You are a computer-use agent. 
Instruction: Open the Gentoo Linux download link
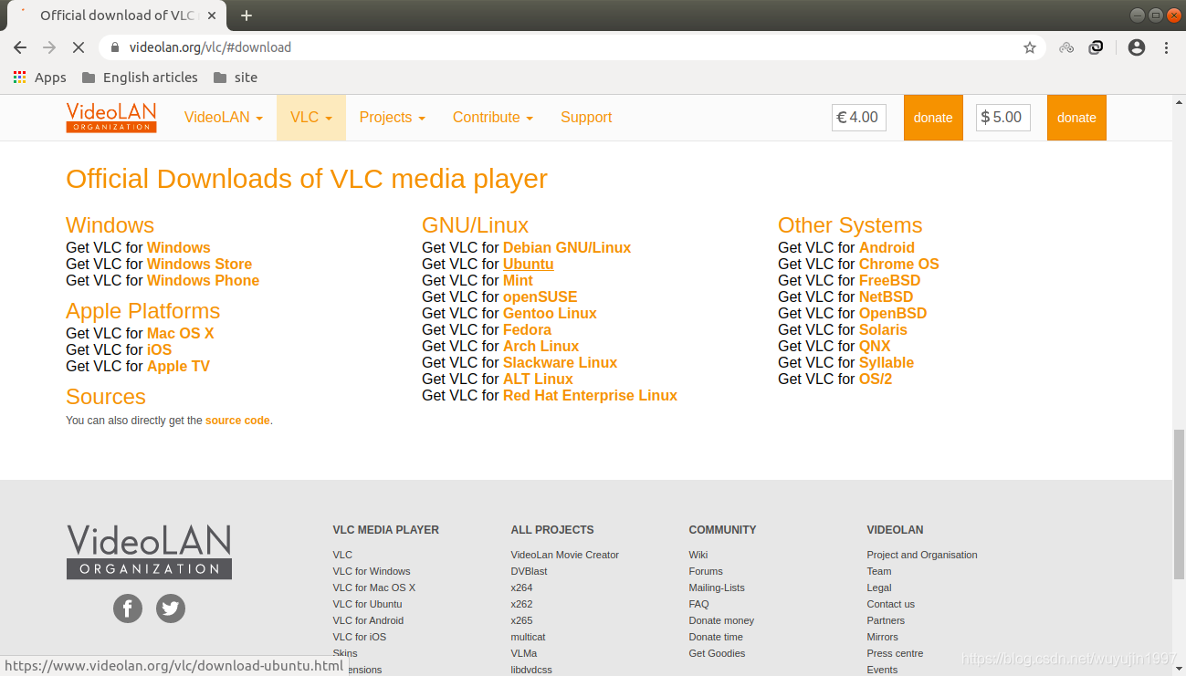[x=550, y=314]
